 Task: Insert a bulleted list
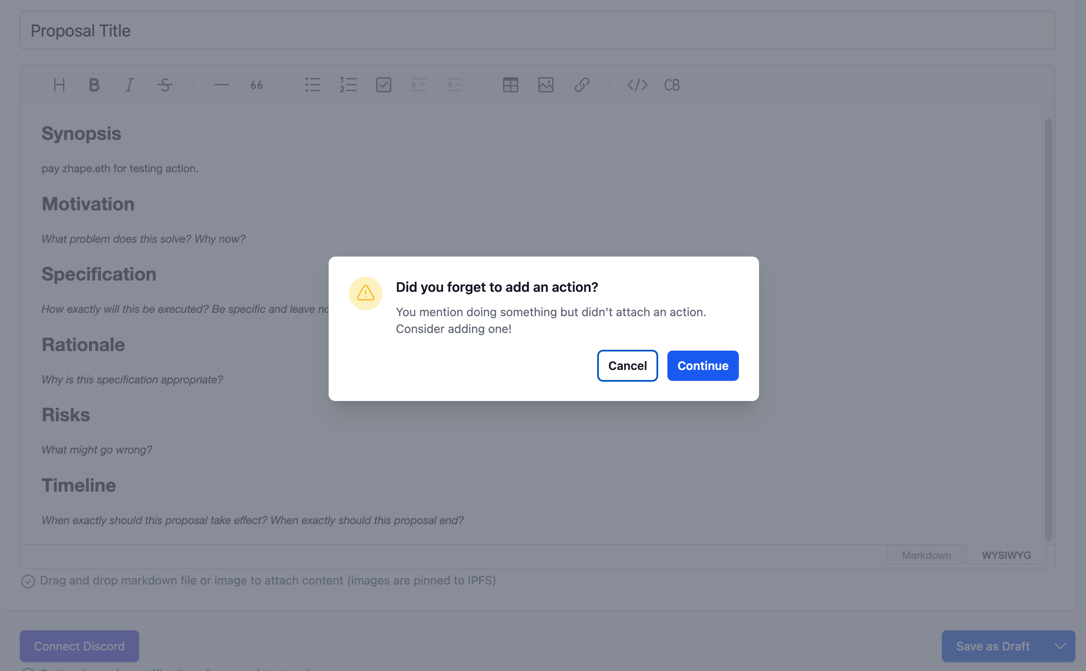(313, 85)
